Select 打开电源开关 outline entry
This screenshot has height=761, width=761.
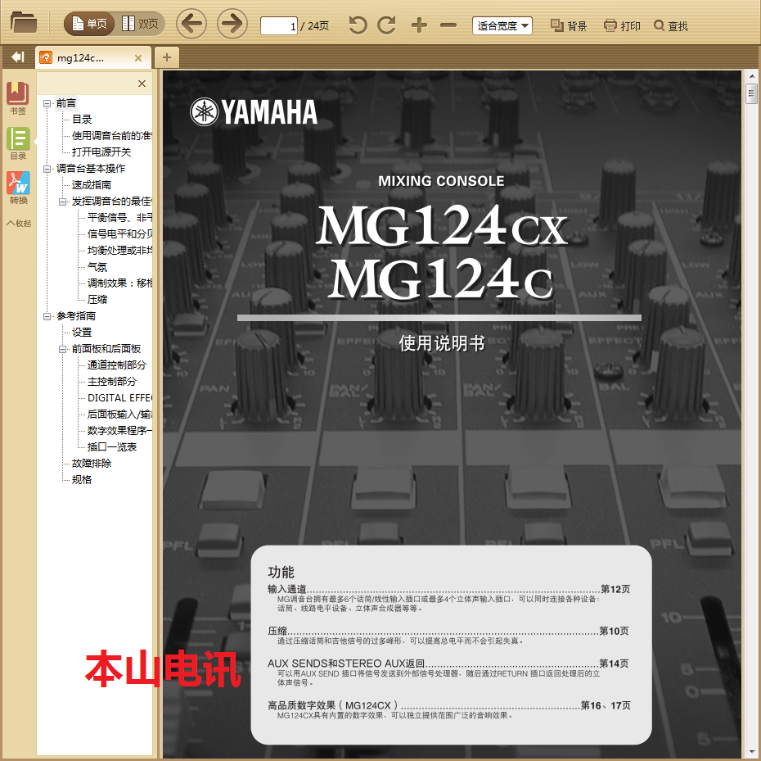tap(101, 152)
